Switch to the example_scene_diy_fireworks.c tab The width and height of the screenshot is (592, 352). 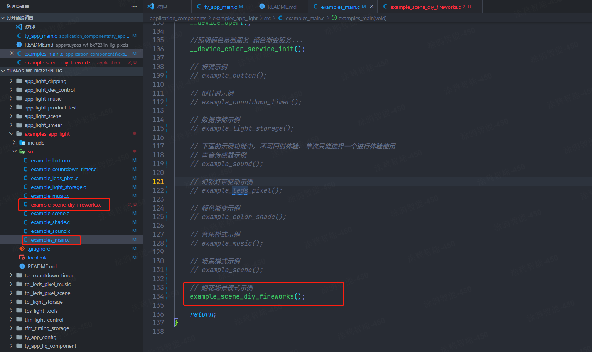tap(430, 7)
